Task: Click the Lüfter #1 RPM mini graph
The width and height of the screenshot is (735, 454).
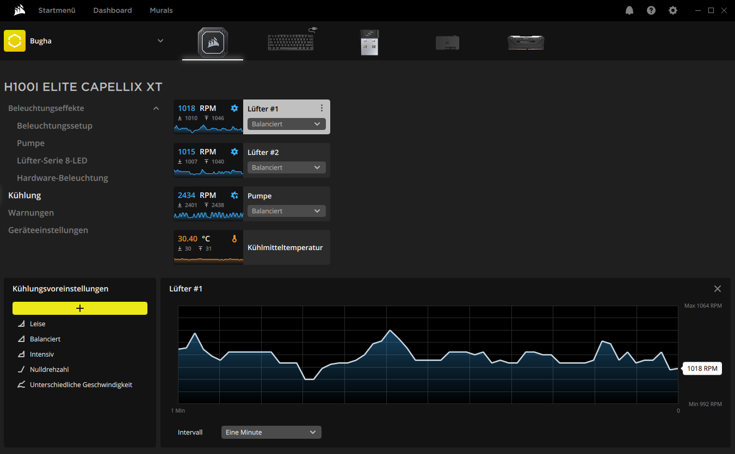Action: coord(208,128)
